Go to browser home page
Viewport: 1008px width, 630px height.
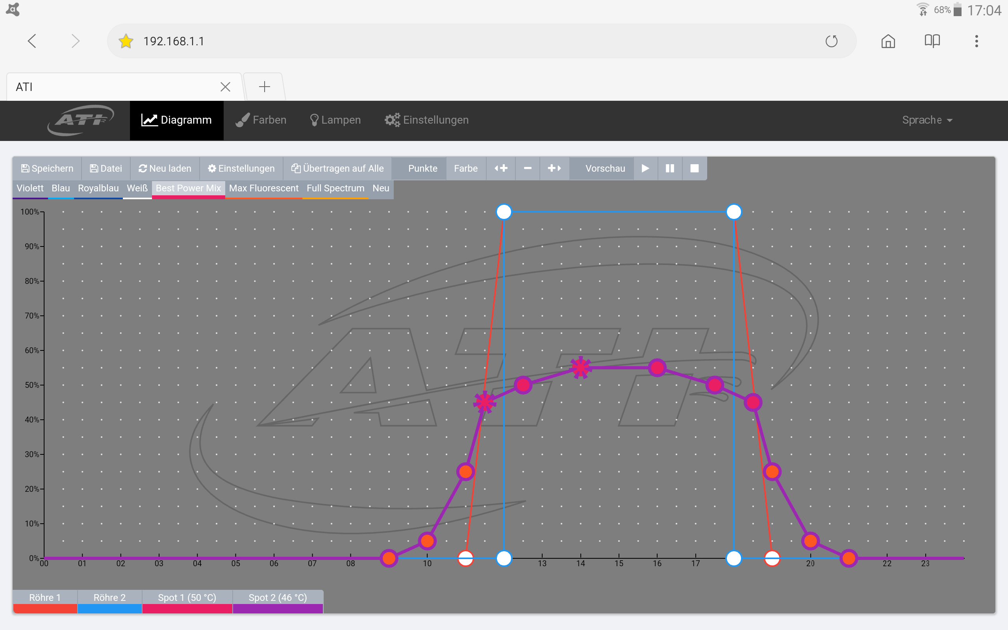(x=888, y=41)
